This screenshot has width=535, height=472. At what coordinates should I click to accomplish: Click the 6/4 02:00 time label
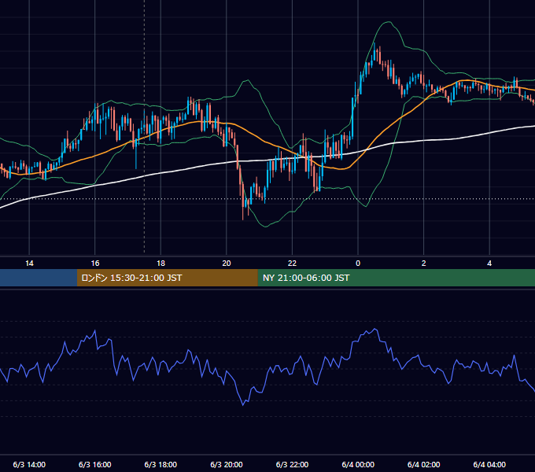click(x=423, y=464)
